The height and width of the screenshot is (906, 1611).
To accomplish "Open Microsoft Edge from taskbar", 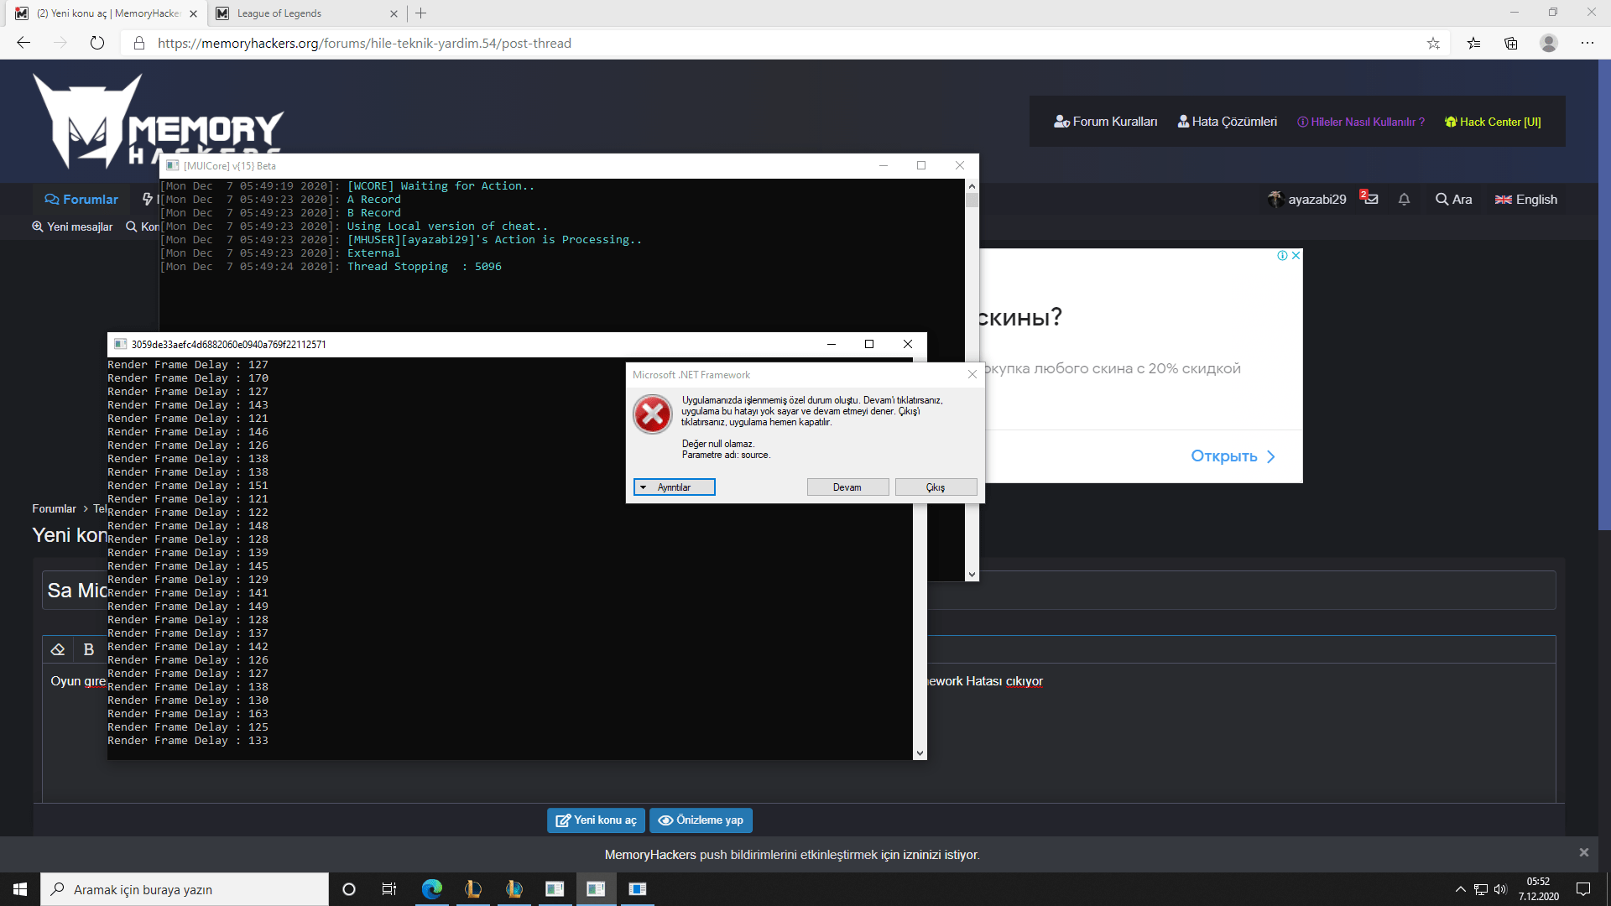I will tap(432, 889).
